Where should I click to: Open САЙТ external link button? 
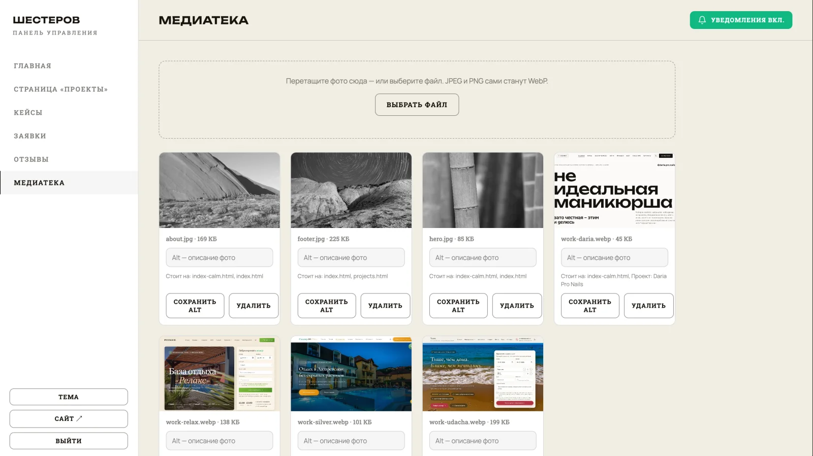point(69,419)
